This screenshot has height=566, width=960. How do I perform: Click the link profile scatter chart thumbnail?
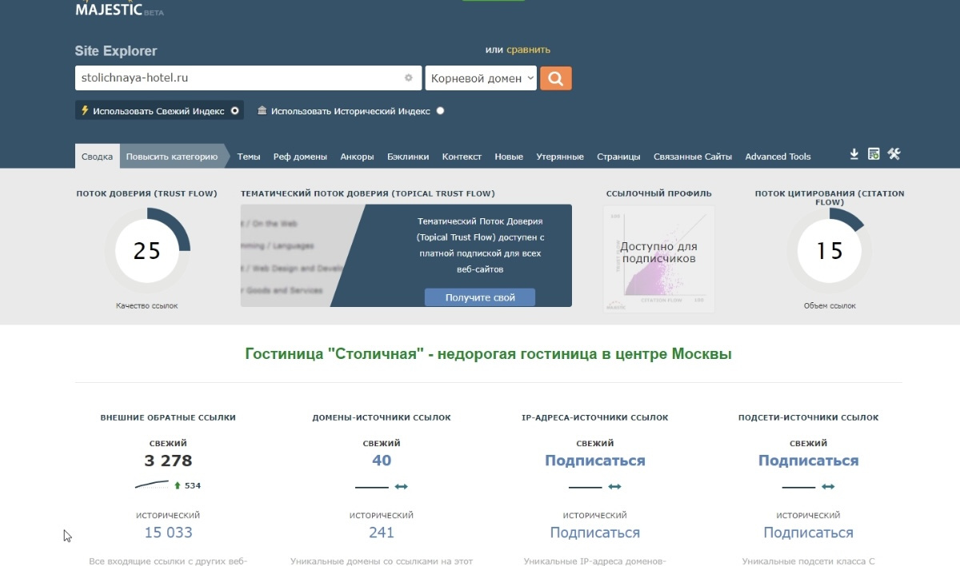point(659,259)
